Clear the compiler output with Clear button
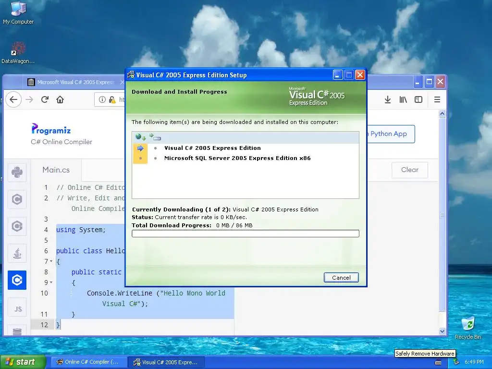Viewport: 492px width, 369px height. [410, 170]
